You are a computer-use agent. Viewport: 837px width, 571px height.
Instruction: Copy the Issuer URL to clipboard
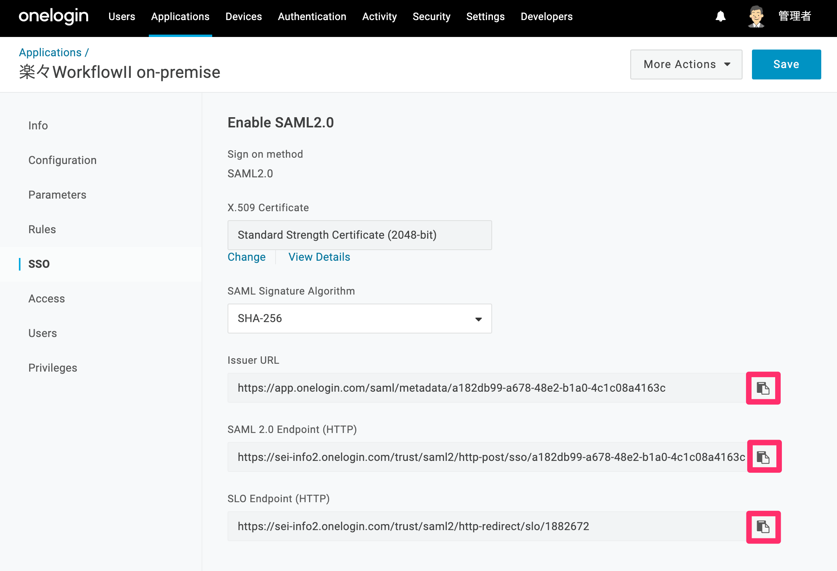[x=763, y=388]
